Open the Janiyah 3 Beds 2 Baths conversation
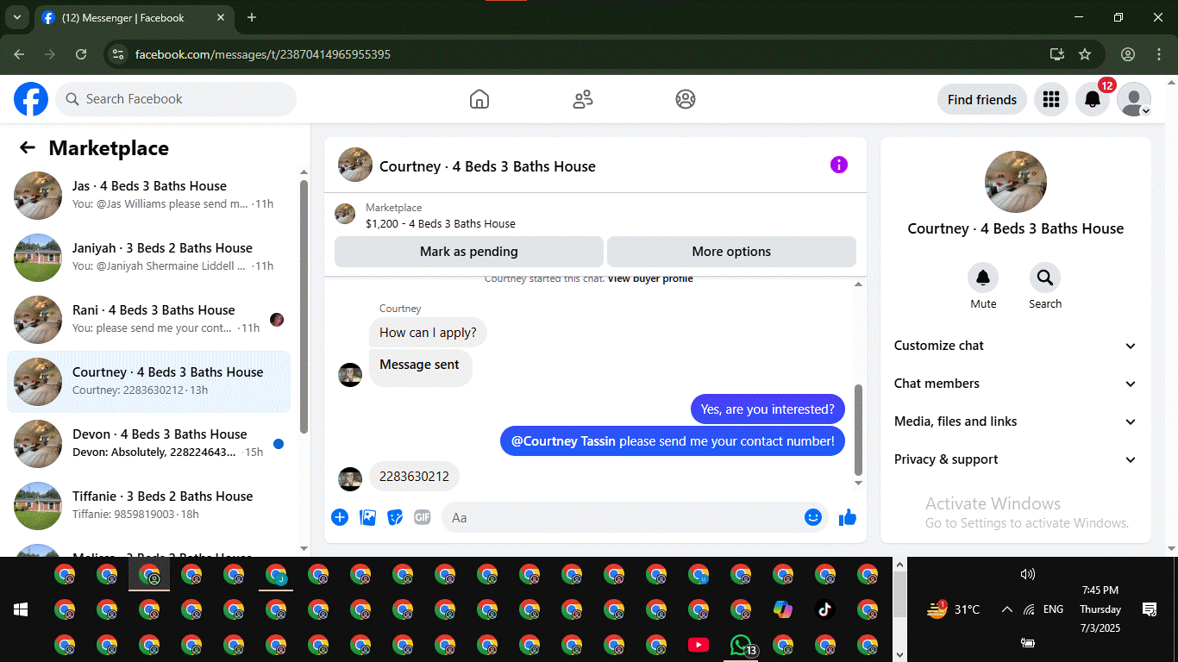Screen dimensions: 1178x662 (x=148, y=257)
